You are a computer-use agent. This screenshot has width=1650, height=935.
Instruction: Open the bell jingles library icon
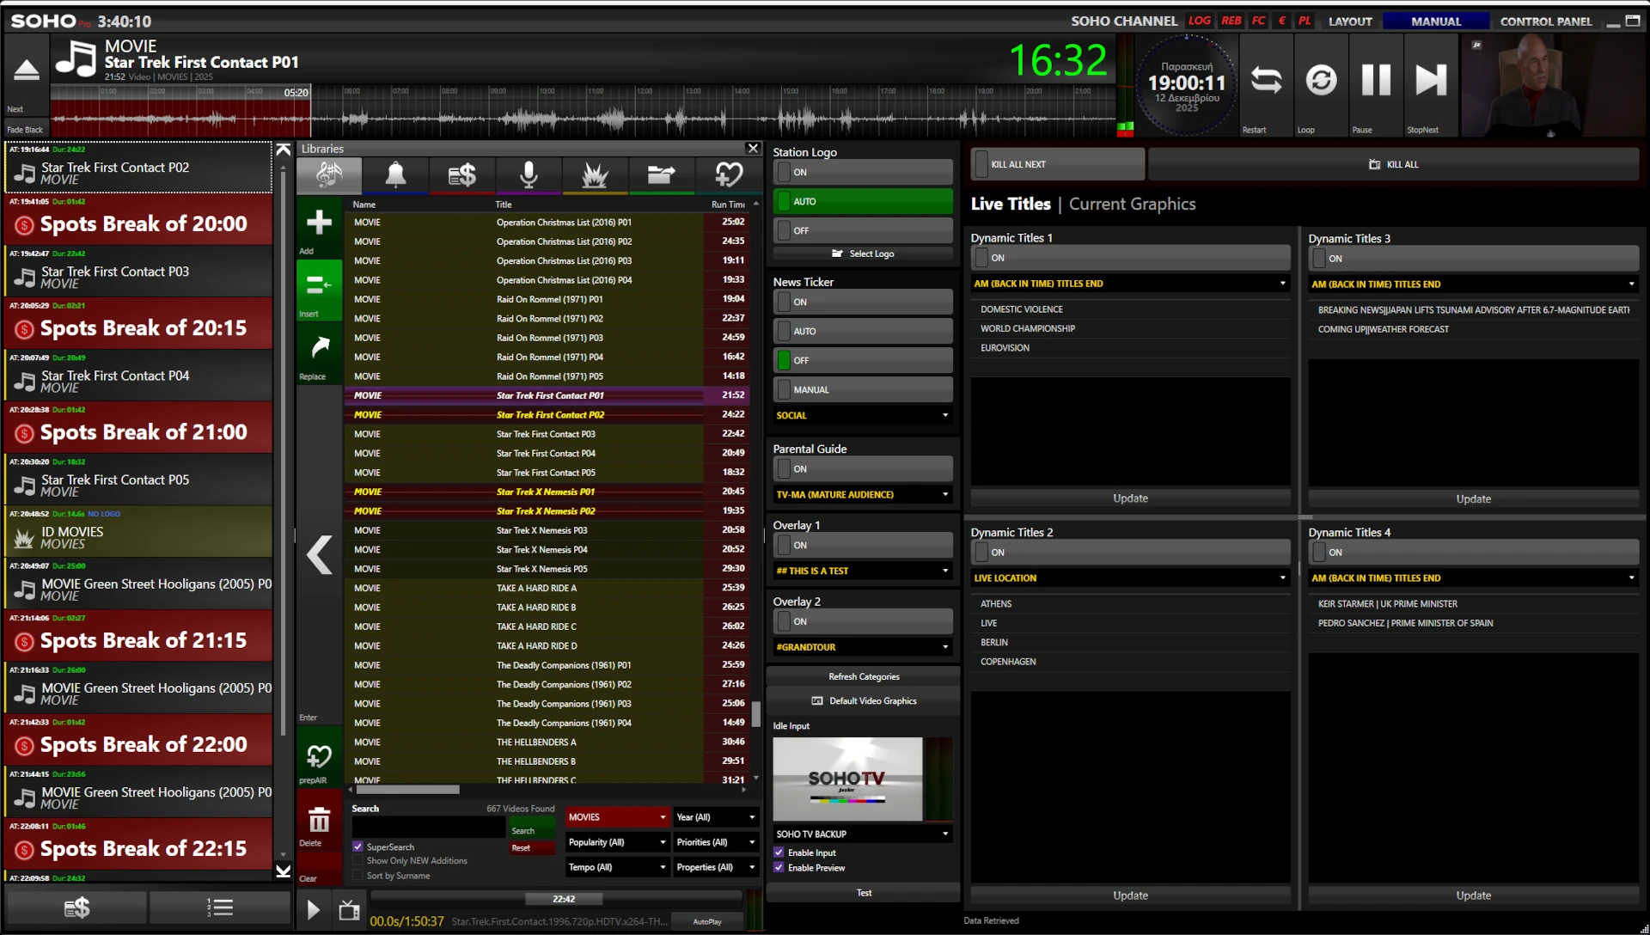(x=395, y=175)
